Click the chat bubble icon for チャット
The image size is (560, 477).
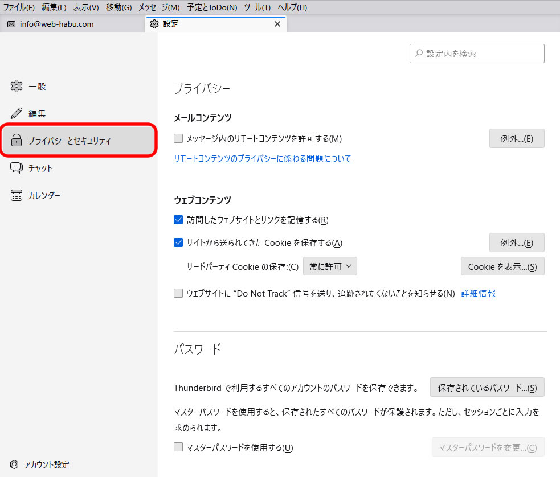tap(17, 168)
